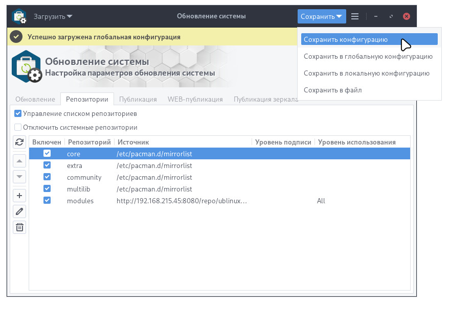The width and height of the screenshot is (472, 311).
Task: Click mirrorlist source in core row
Action: click(154, 154)
